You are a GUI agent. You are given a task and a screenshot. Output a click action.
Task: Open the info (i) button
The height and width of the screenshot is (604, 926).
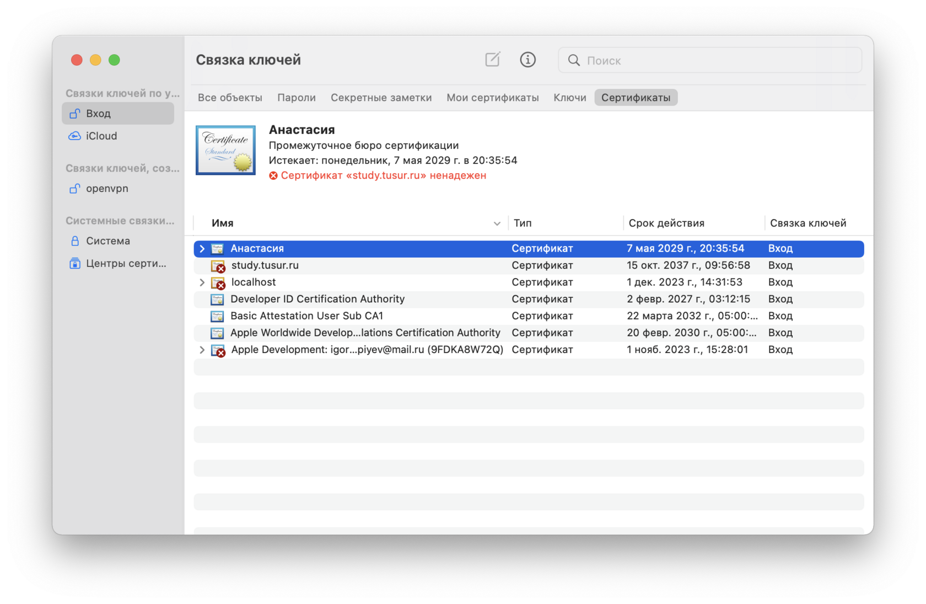527,60
